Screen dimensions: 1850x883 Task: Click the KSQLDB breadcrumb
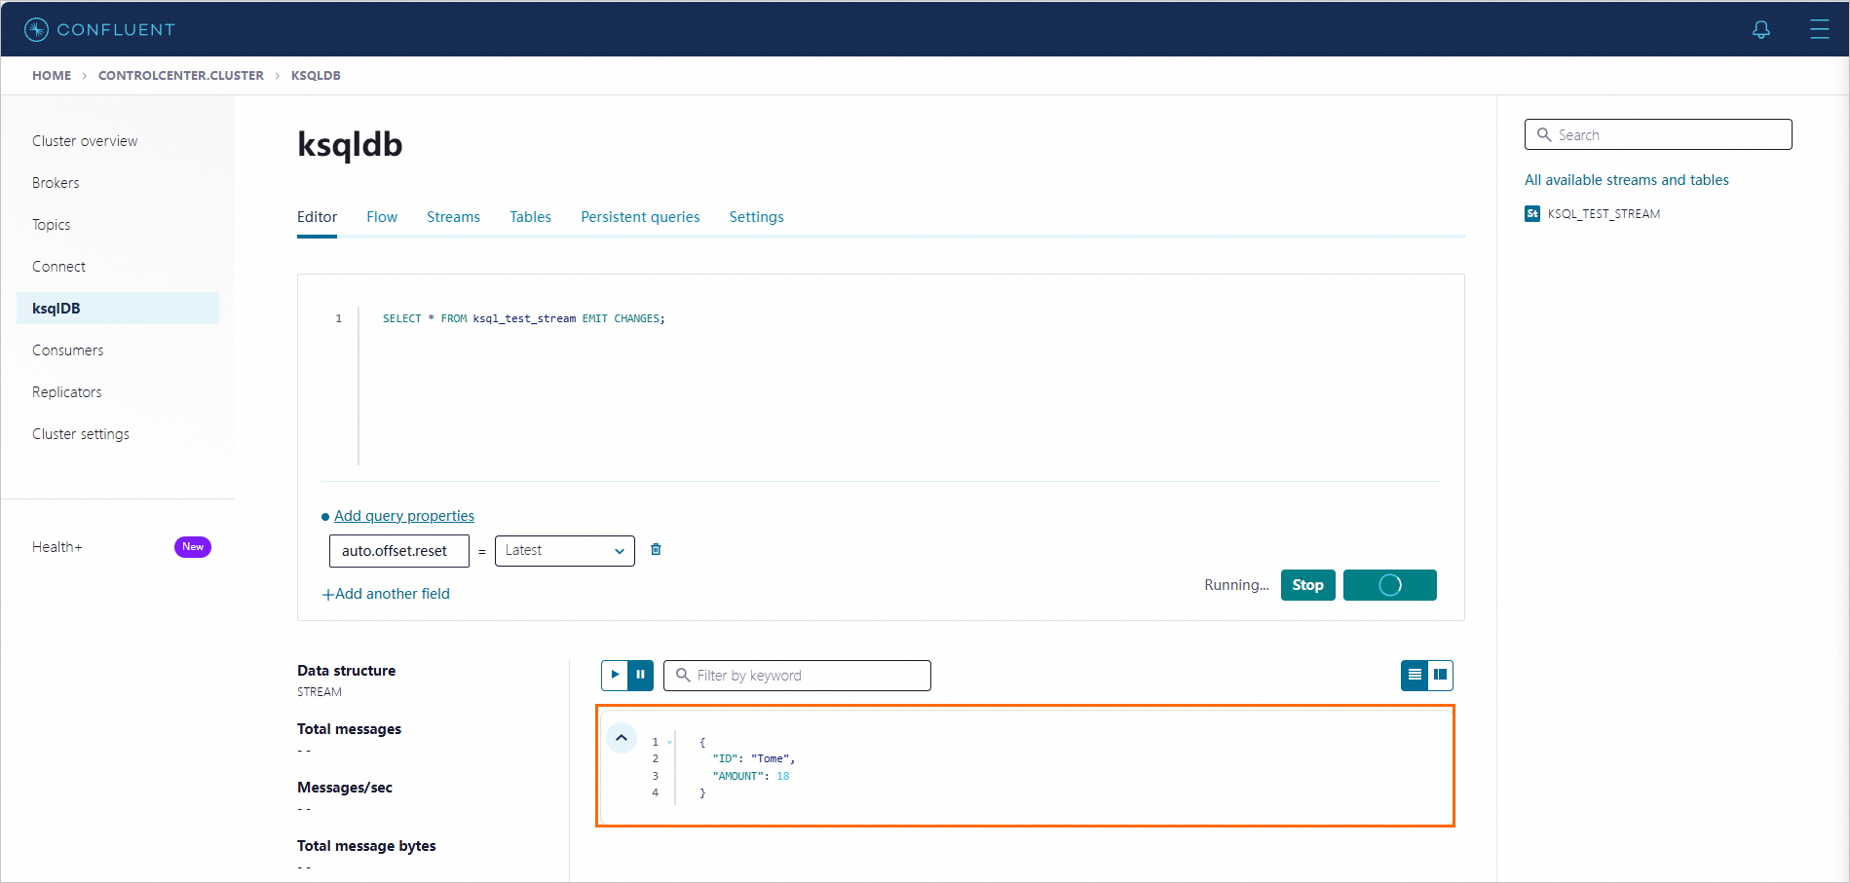316,75
